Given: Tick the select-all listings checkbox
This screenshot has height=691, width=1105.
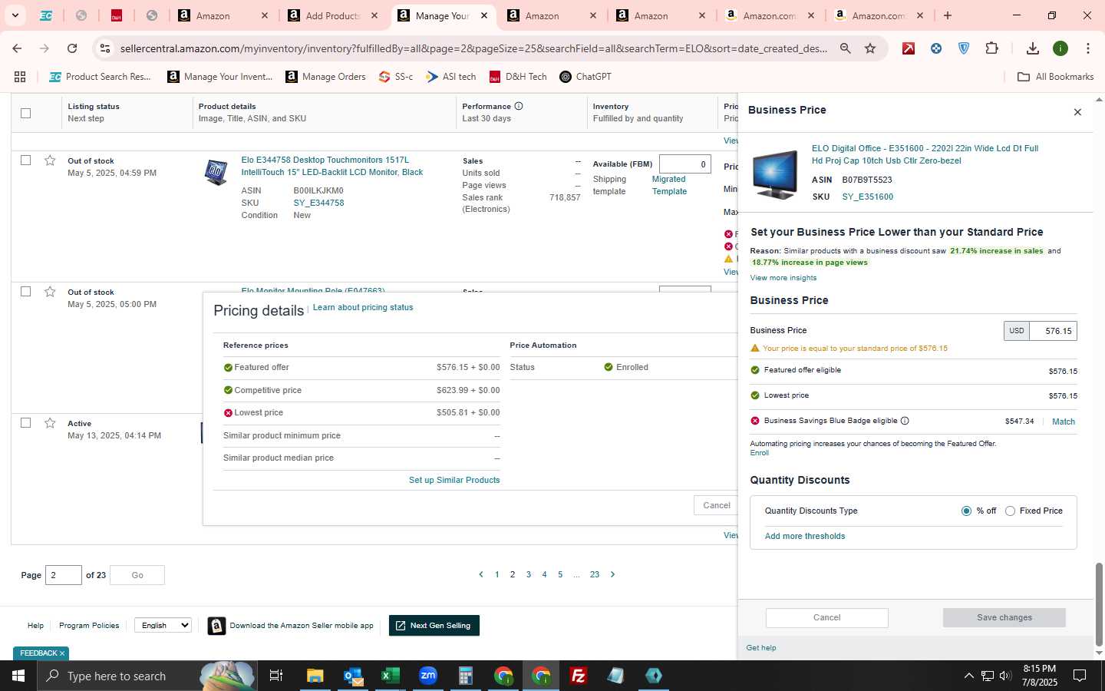Looking at the screenshot, I should click(x=25, y=113).
